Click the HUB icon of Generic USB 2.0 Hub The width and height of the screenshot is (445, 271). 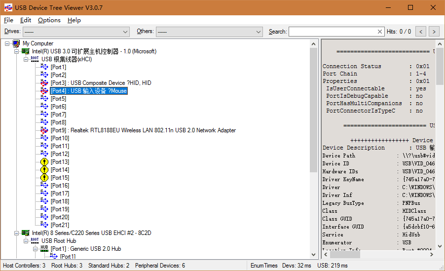click(44, 249)
